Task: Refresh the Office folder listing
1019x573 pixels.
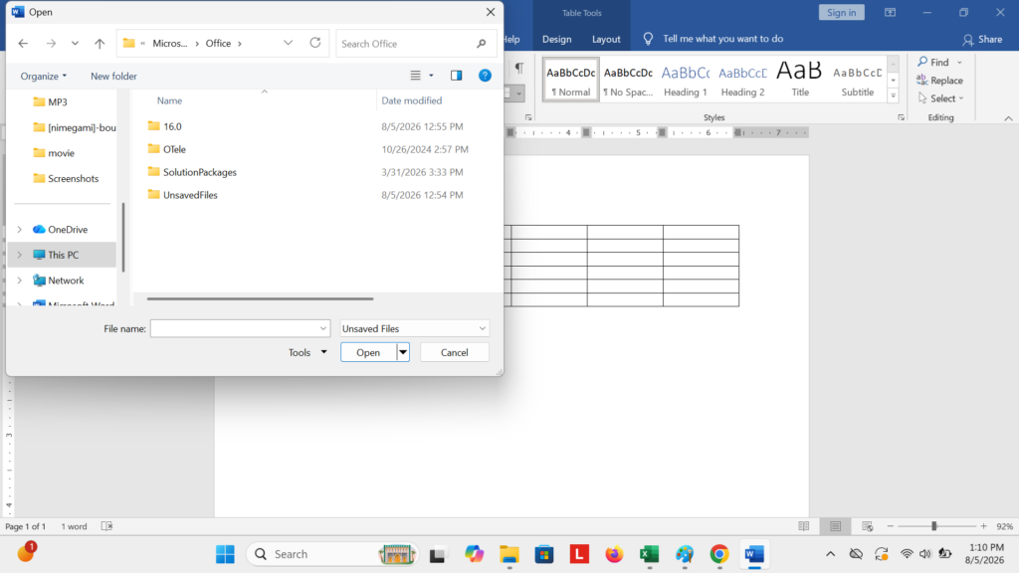Action: (x=315, y=43)
